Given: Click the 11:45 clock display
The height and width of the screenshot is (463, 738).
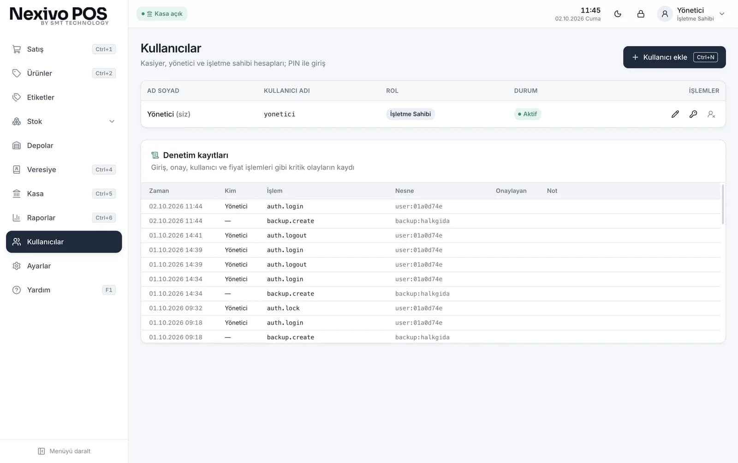Looking at the screenshot, I should pos(590,10).
